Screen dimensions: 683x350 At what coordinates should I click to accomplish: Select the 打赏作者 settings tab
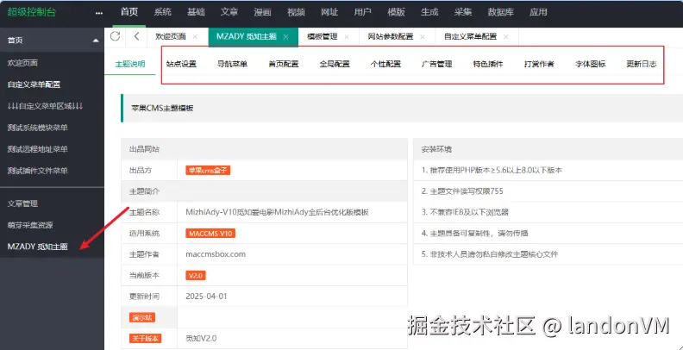[539, 64]
